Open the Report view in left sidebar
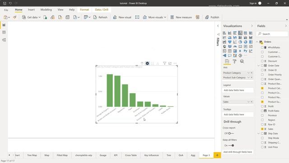The width and height of the screenshot is (289, 163). pos(4,25)
